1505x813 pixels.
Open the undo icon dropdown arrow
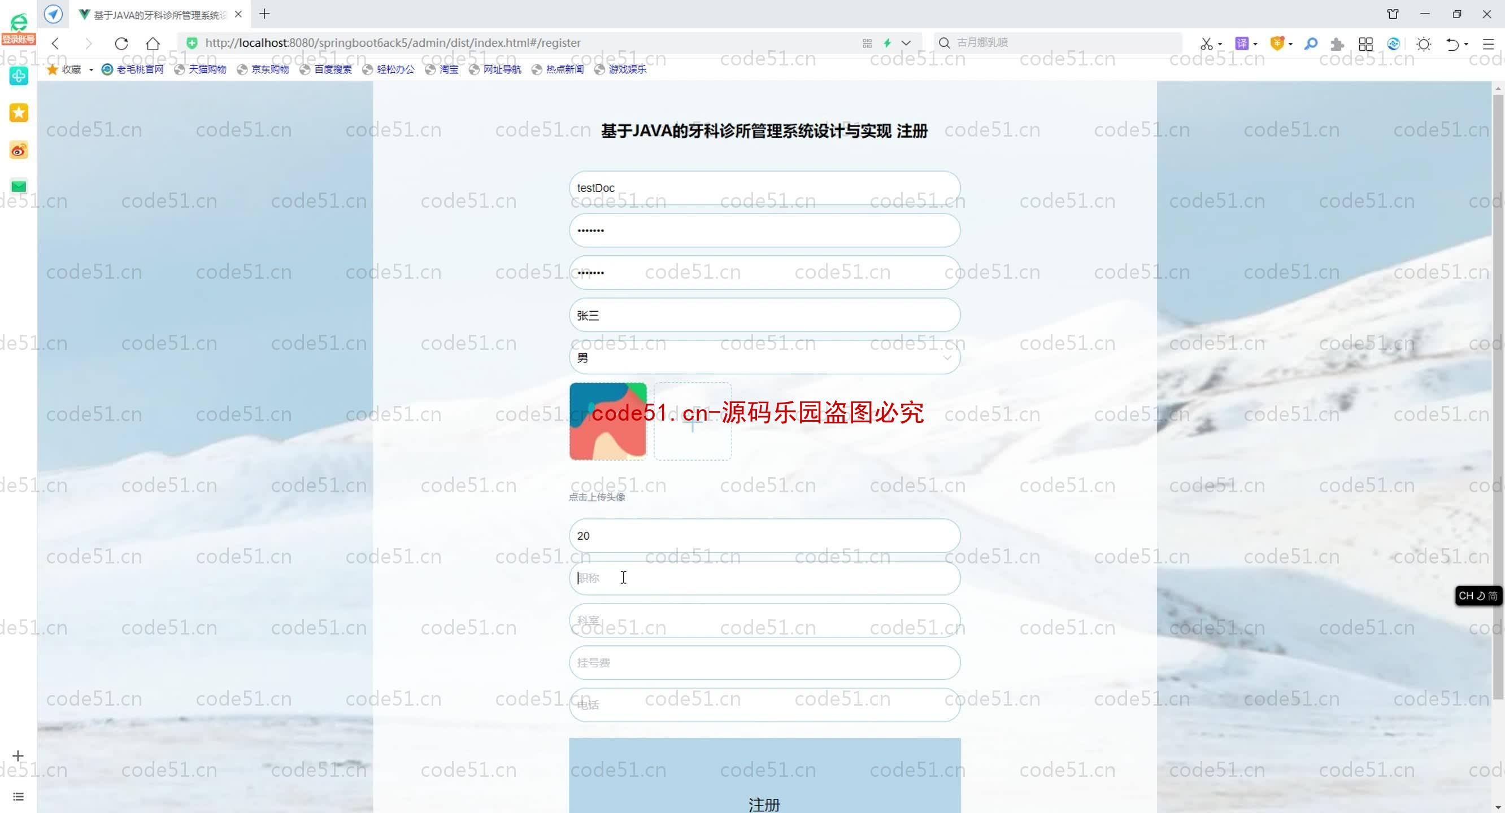pos(1466,45)
